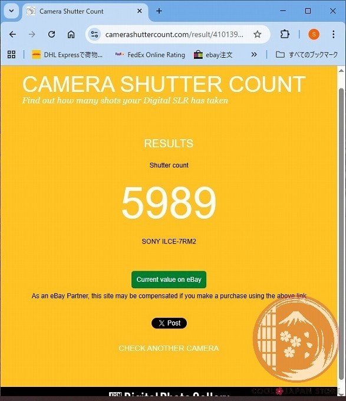Open the orange profile avatar

point(314,34)
